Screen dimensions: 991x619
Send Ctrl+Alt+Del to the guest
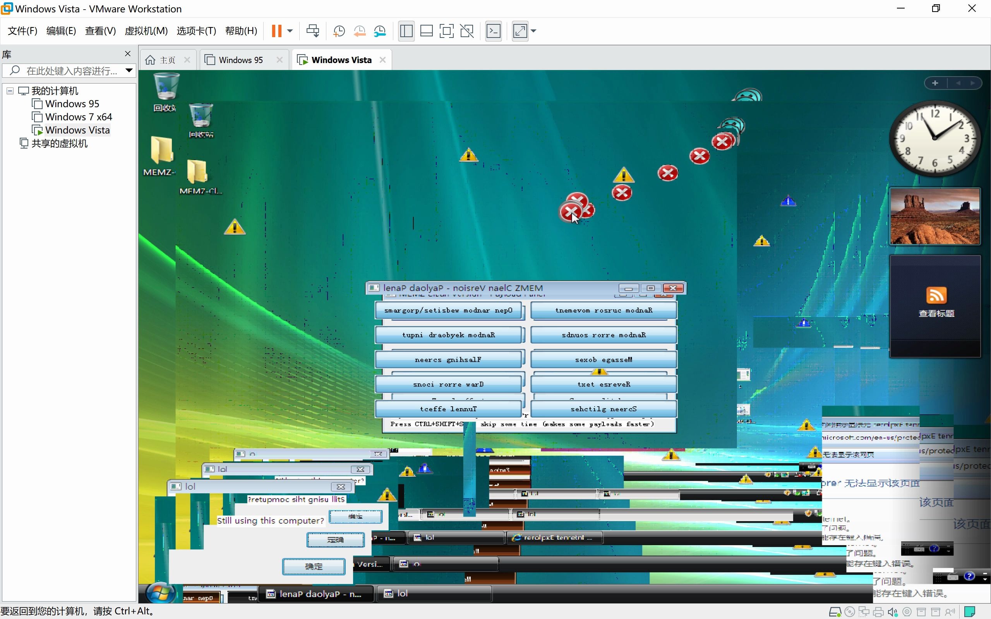313,31
